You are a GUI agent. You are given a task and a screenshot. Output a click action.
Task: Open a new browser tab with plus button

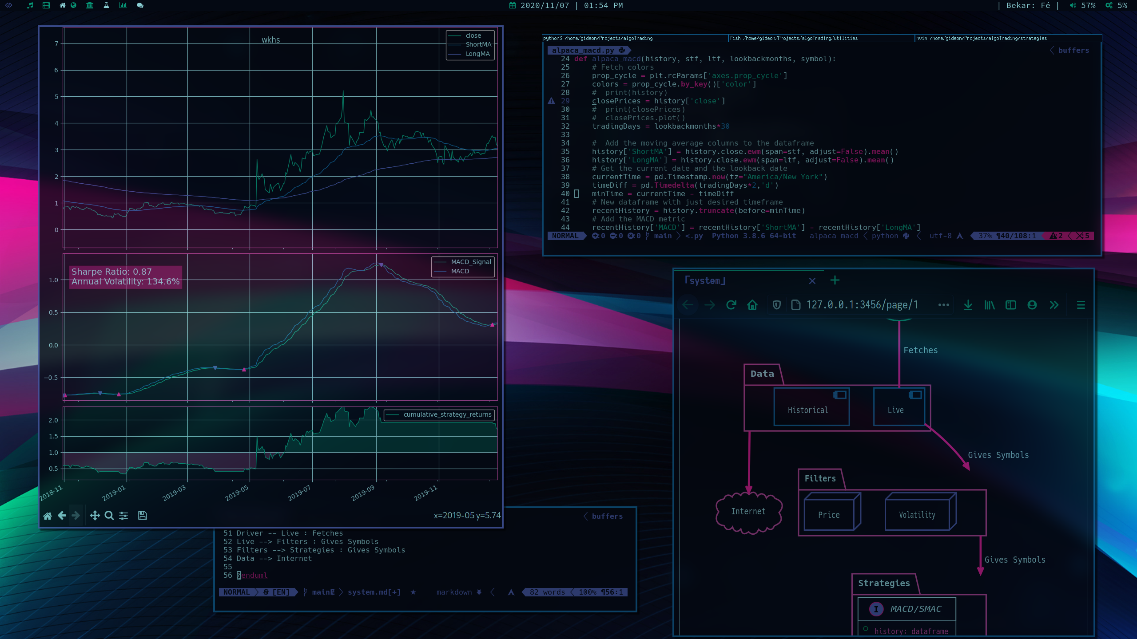pyautogui.click(x=835, y=280)
